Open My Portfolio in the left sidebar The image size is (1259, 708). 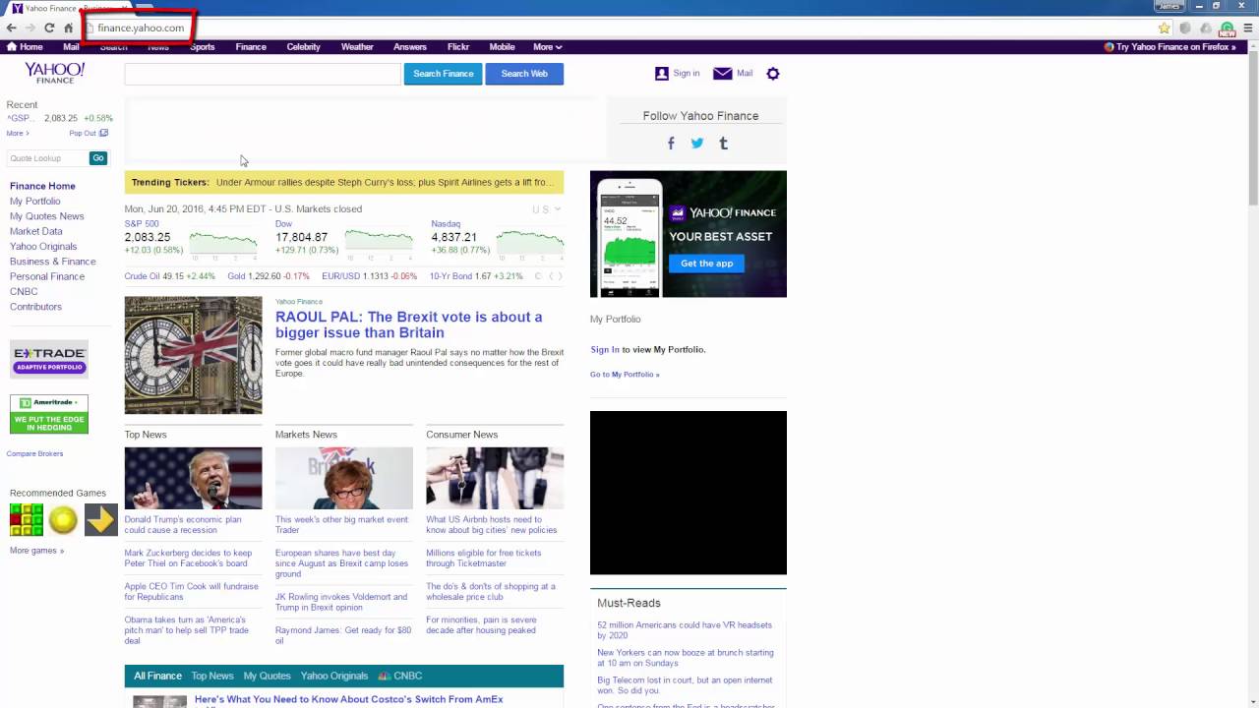click(35, 202)
